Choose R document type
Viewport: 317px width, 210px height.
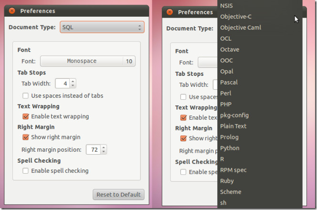pos(260,159)
